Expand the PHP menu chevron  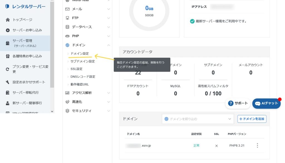tap(109, 36)
